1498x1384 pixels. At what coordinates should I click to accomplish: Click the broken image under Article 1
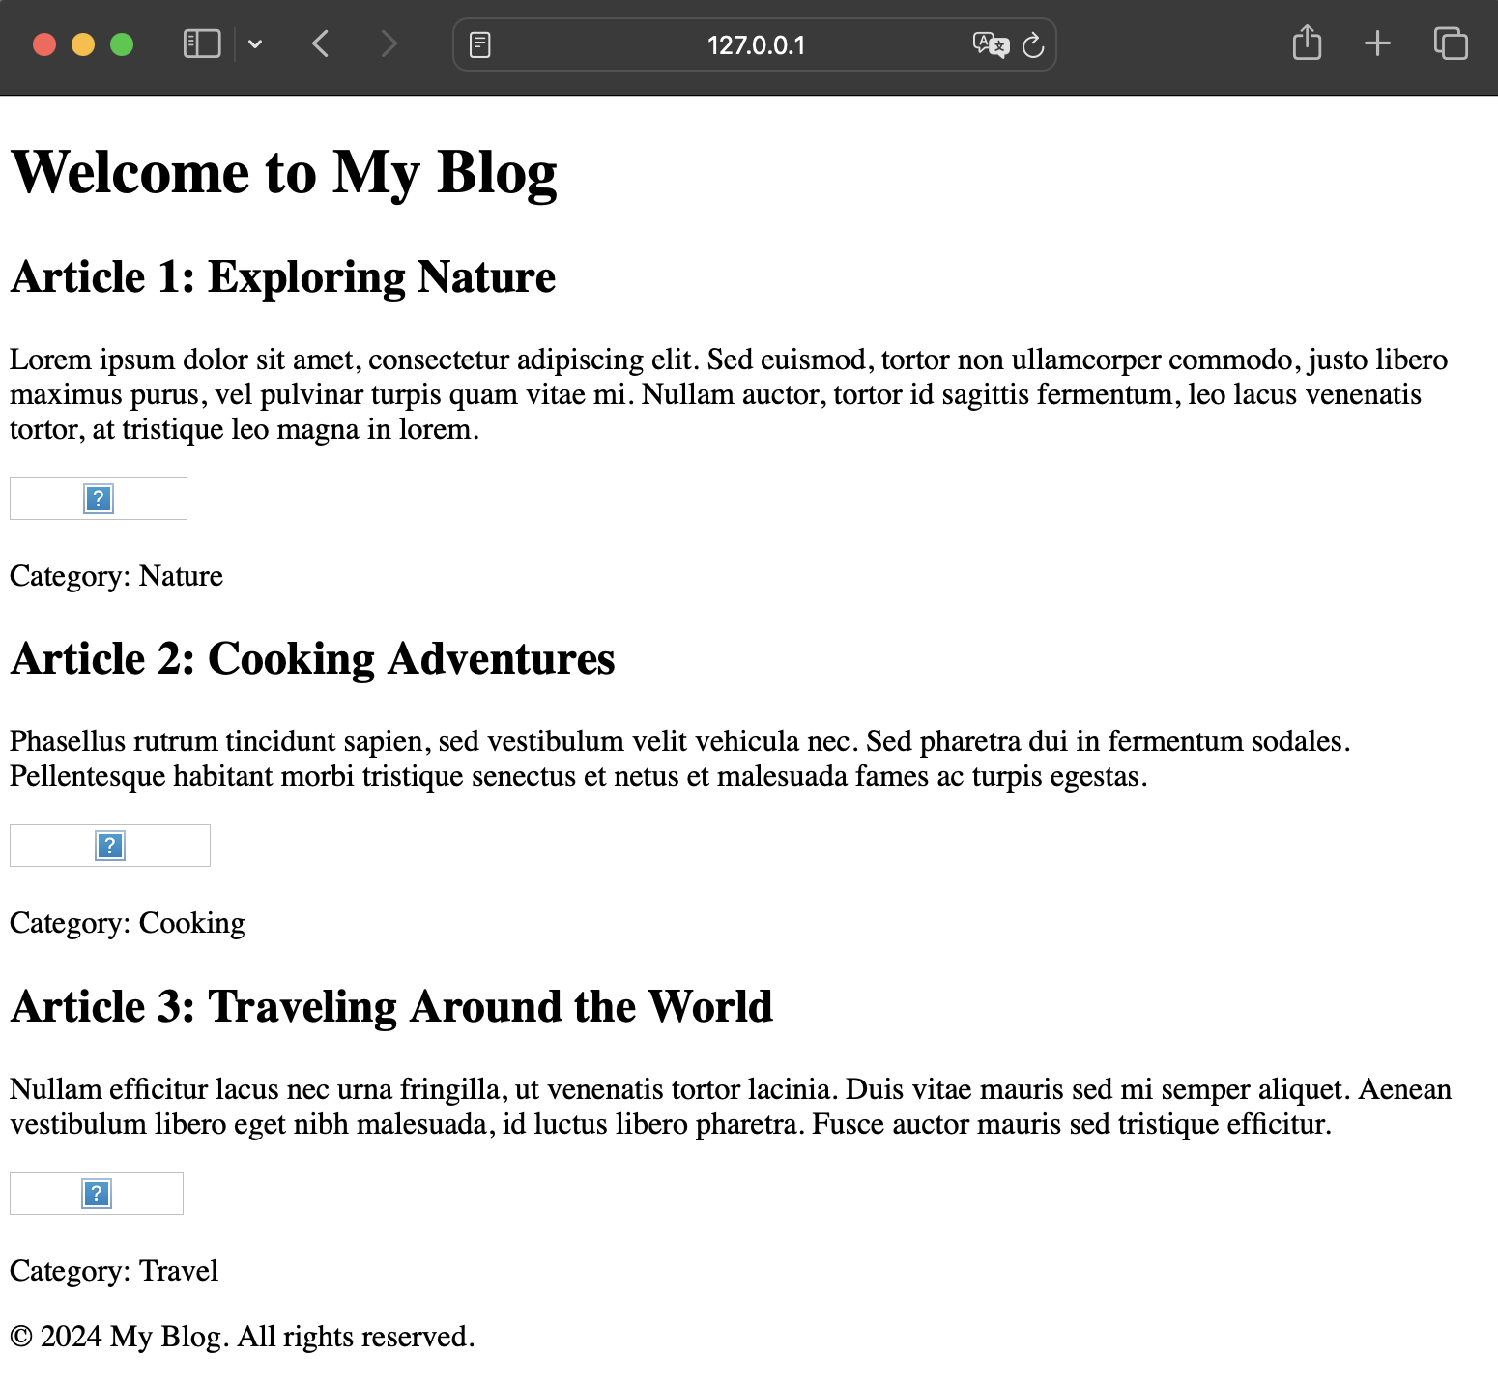99,499
